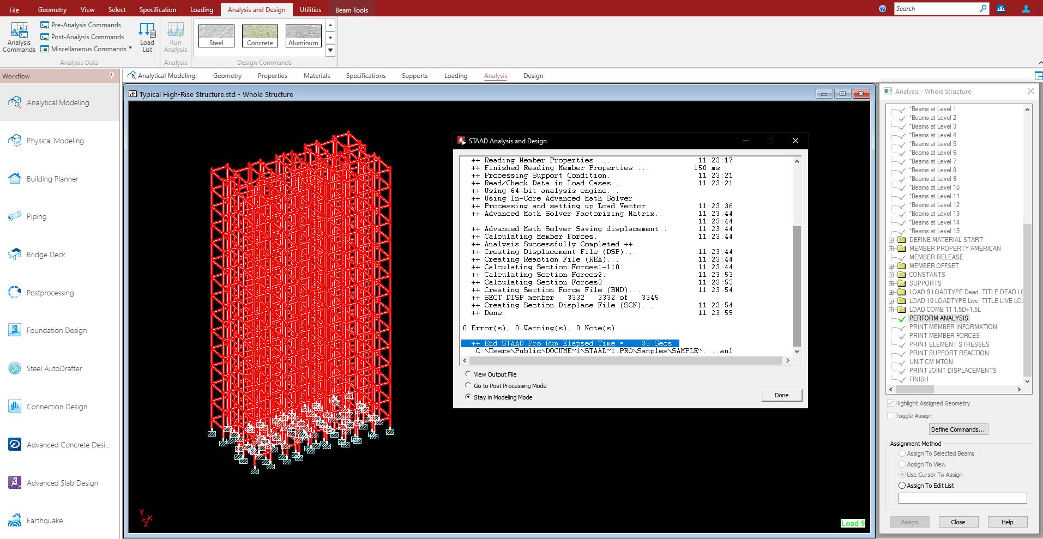Screen dimensions: 1043x539
Task: Open the Analytical Modeling workflow
Action: 59,102
